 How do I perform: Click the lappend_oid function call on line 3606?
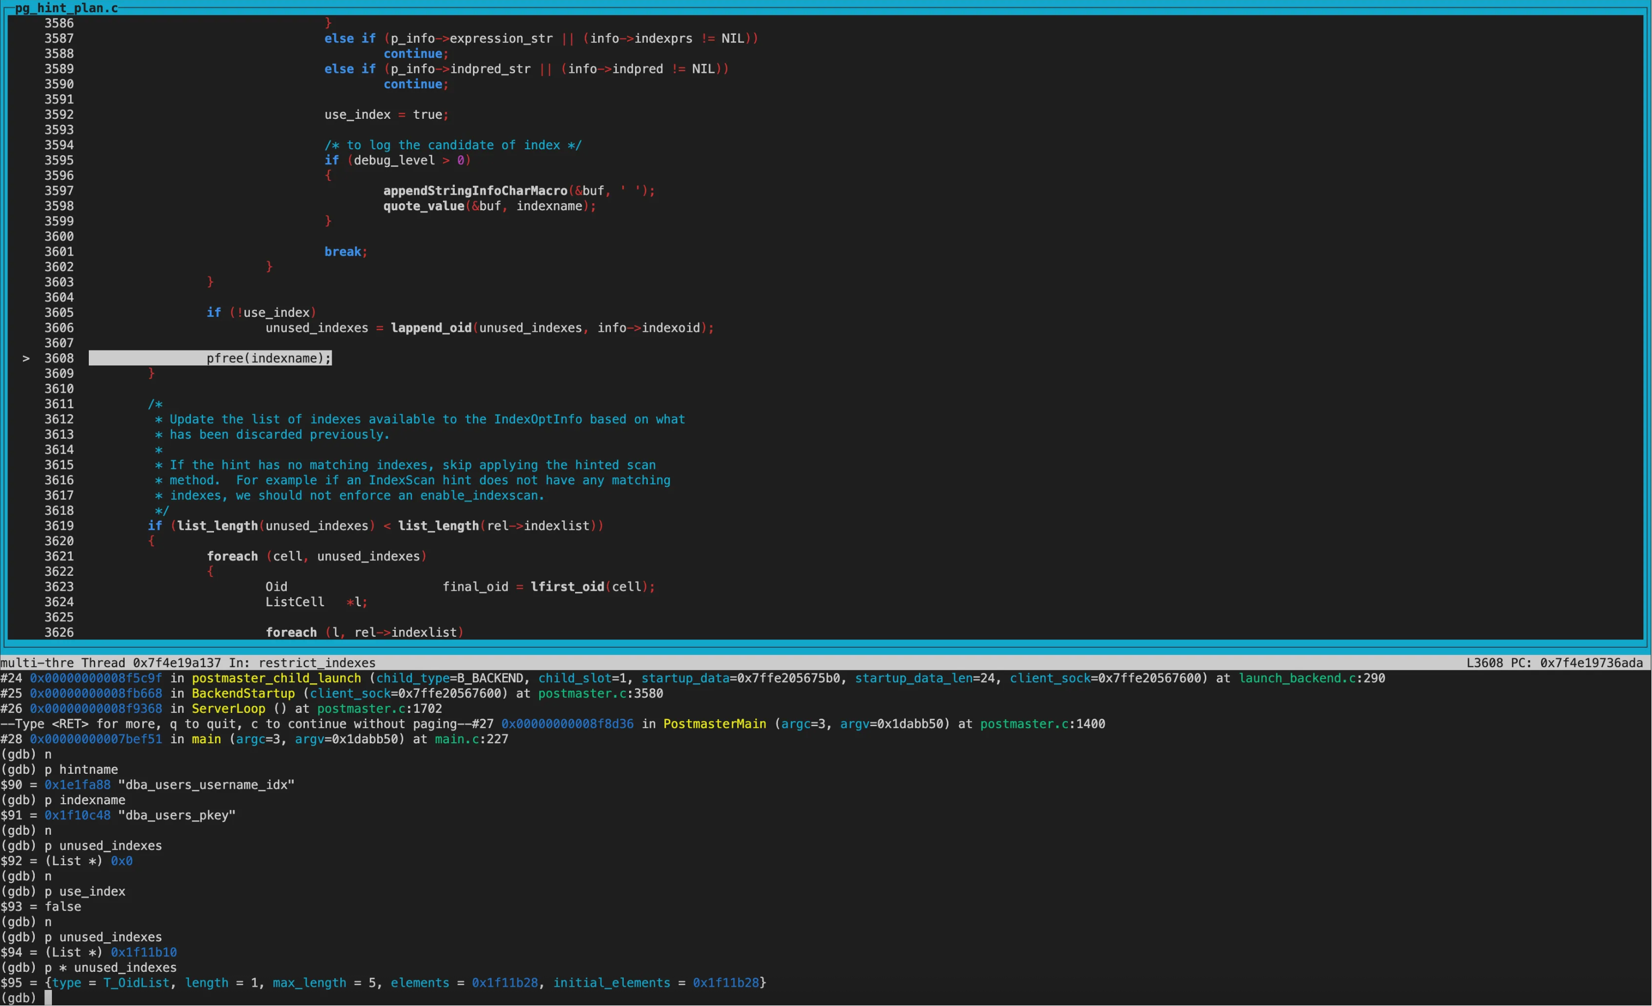431,328
